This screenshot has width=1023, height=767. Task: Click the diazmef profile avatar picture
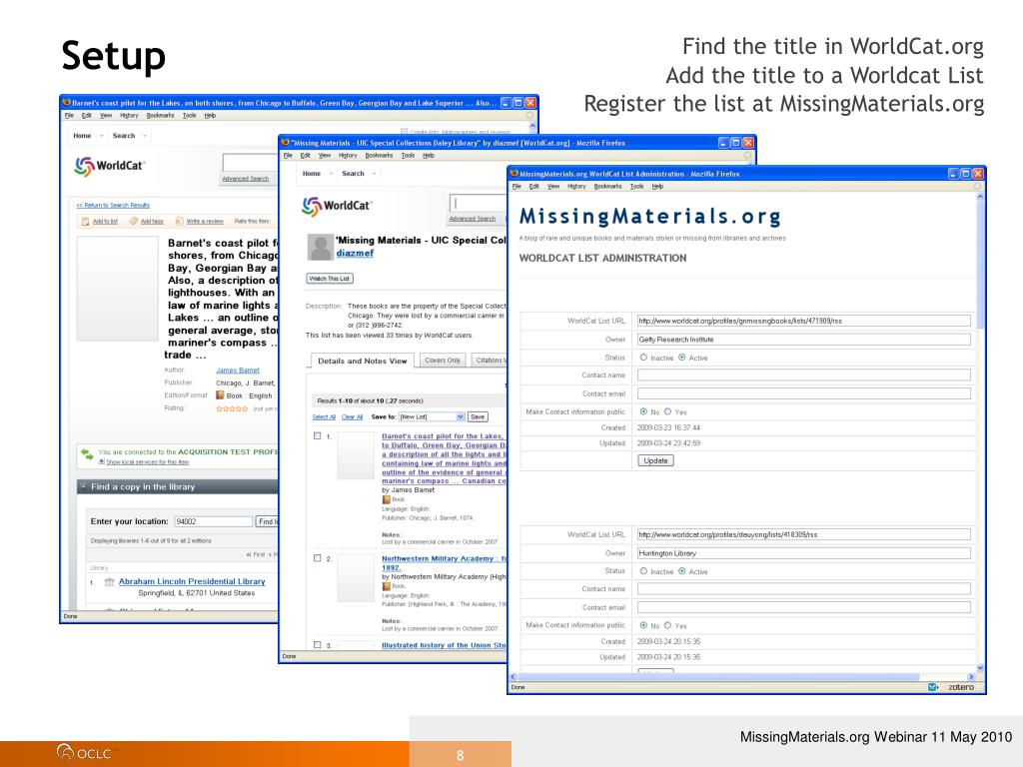(x=320, y=248)
